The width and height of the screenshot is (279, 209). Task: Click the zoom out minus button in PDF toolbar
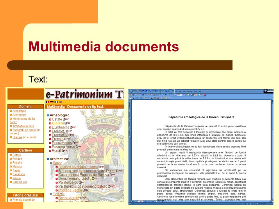[x=176, y=95]
